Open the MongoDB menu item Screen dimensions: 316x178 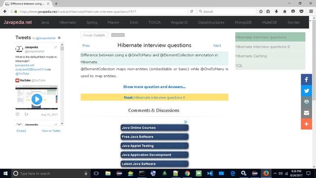pos(243,22)
